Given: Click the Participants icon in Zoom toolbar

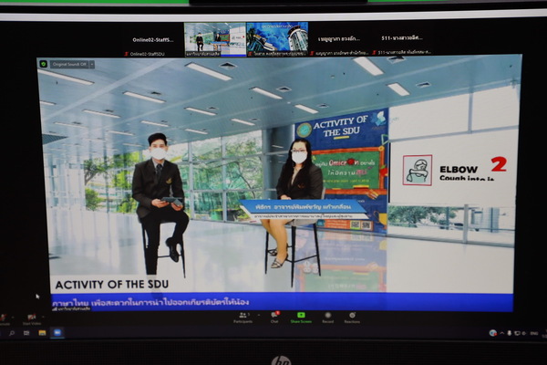Looking at the screenshot, I should click(x=243, y=316).
